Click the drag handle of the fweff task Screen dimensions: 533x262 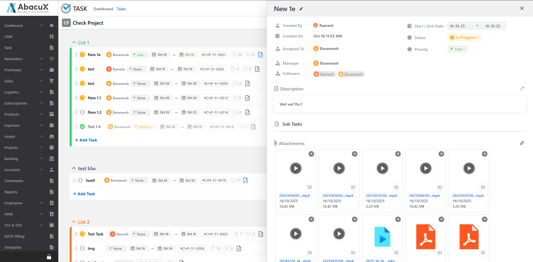click(74, 180)
